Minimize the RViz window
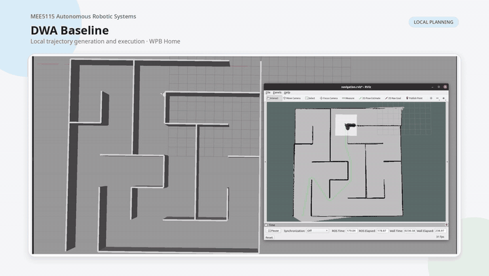The image size is (489, 276). (x=432, y=87)
